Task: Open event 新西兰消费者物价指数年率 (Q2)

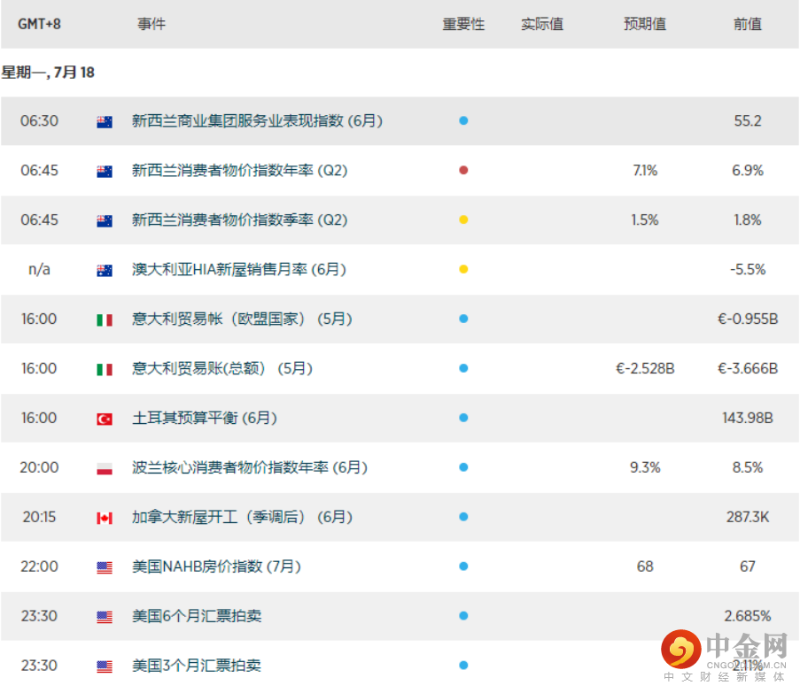Action: (x=240, y=170)
